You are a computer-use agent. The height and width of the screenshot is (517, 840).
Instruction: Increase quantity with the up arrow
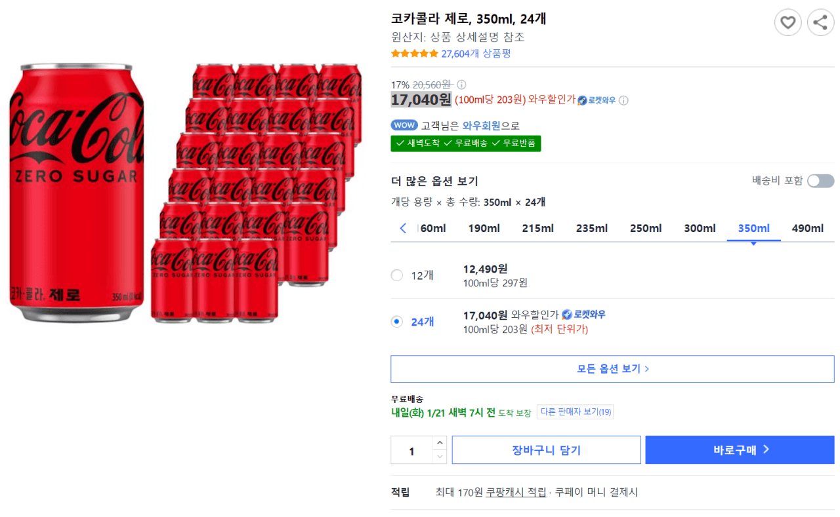[440, 444]
